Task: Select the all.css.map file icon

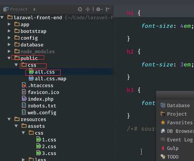Action: tap(31, 78)
